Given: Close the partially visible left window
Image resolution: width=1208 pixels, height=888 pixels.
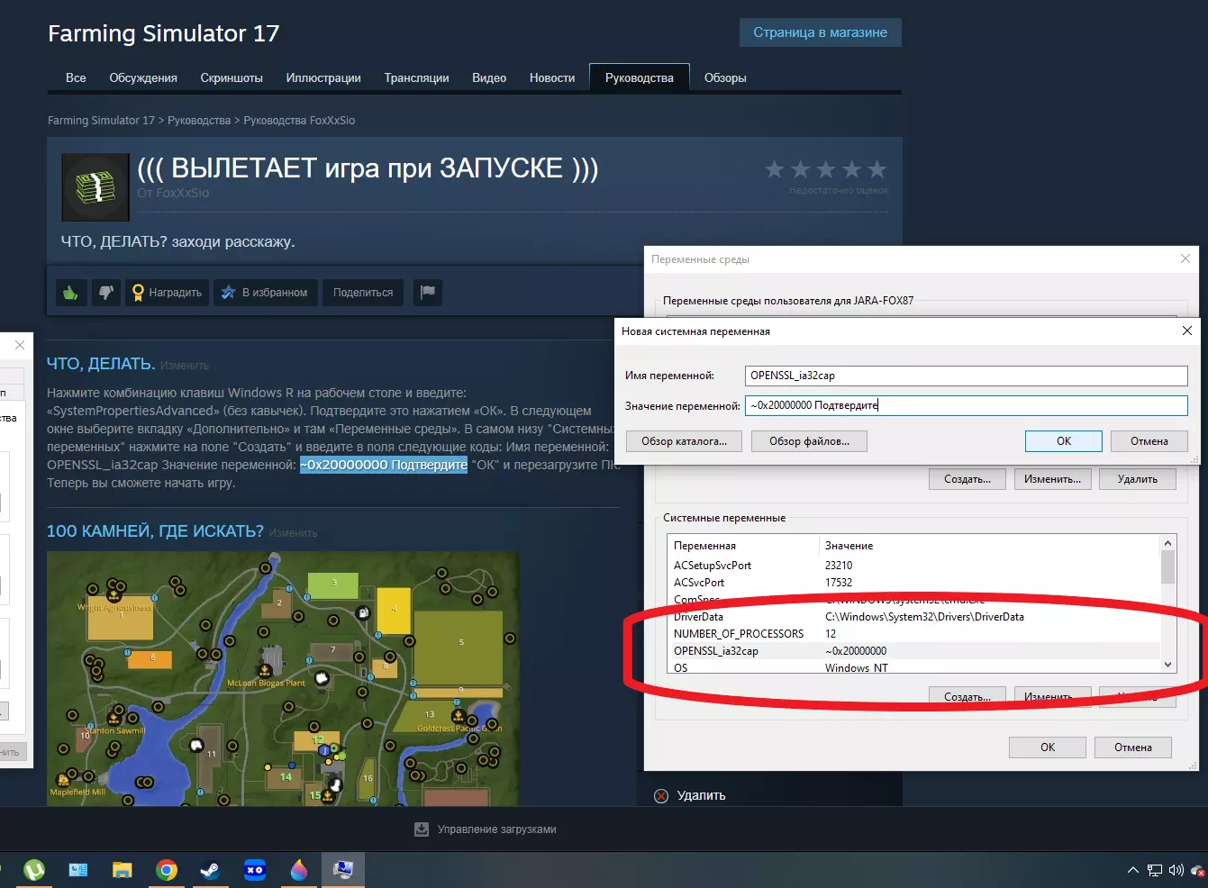Looking at the screenshot, I should (x=19, y=345).
